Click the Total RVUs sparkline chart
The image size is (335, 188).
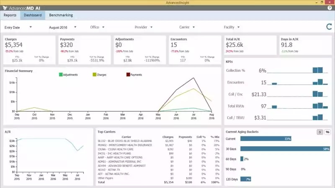298,106
